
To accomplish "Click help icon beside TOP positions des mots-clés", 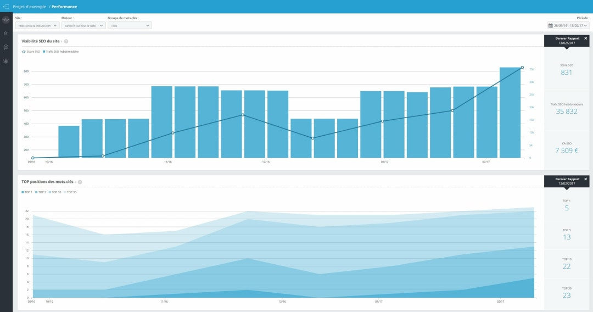I will 80,182.
